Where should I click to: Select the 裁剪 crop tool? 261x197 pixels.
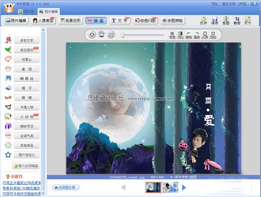point(237,21)
